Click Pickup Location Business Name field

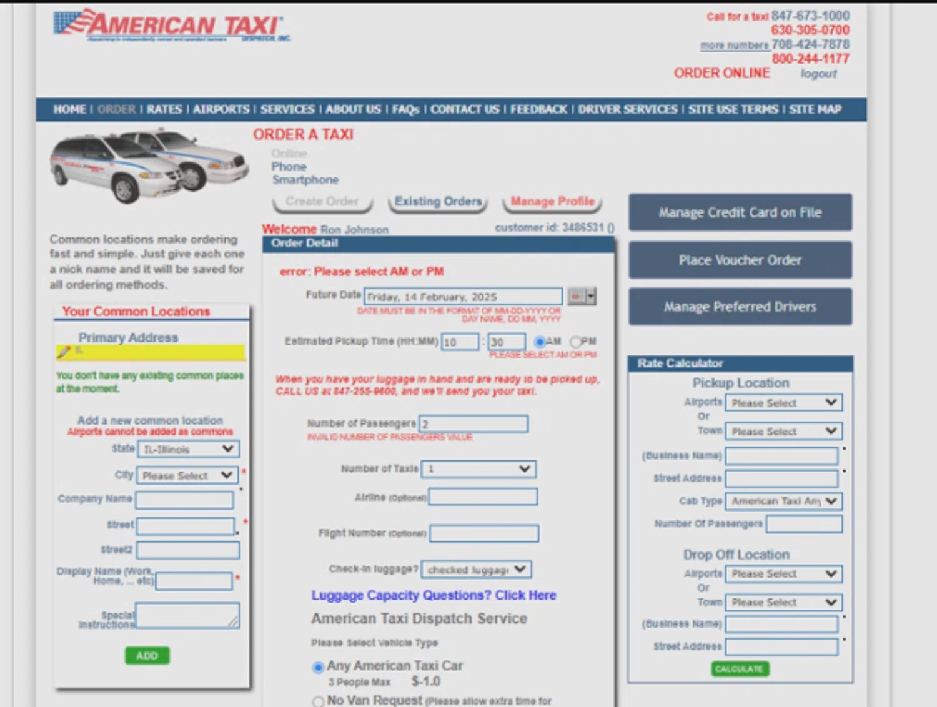tap(781, 456)
